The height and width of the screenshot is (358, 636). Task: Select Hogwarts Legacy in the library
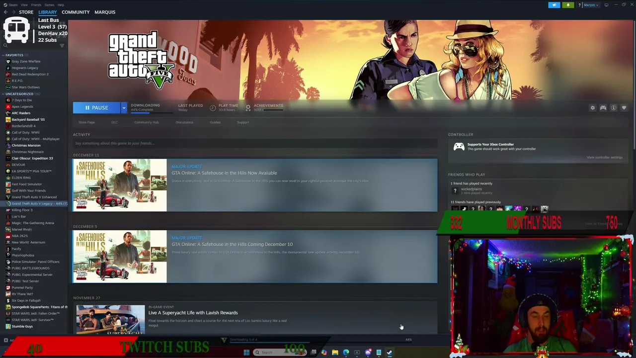click(x=25, y=68)
